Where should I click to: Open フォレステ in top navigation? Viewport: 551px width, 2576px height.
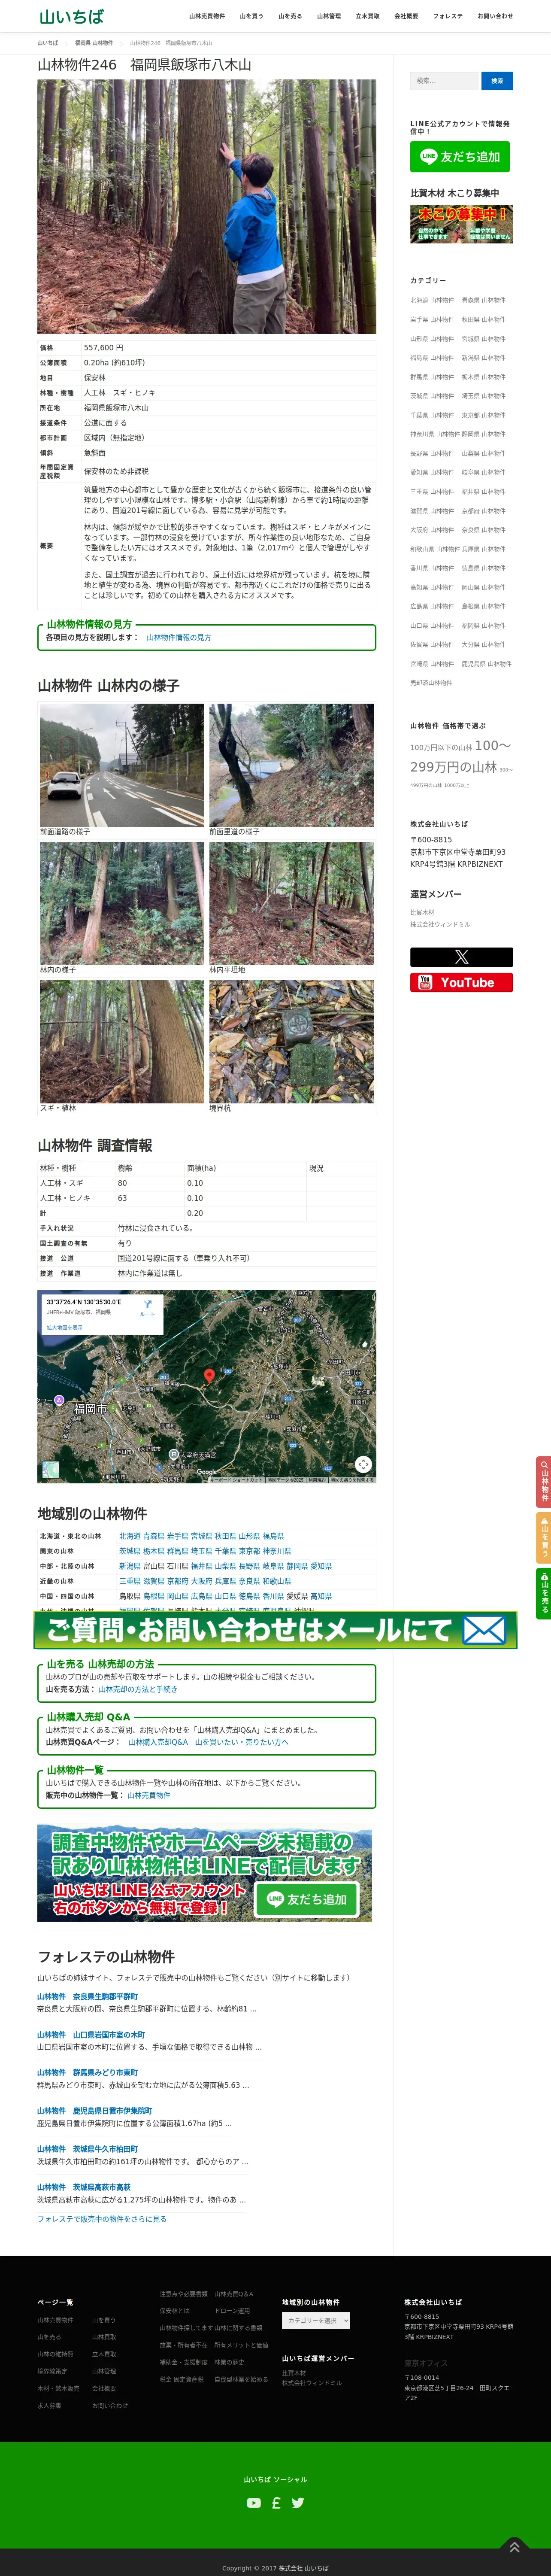pyautogui.click(x=447, y=16)
